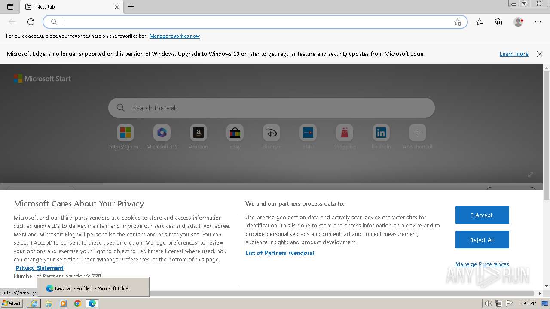
Task: Open File Explorer folder taskbar icon
Action: pos(49,303)
